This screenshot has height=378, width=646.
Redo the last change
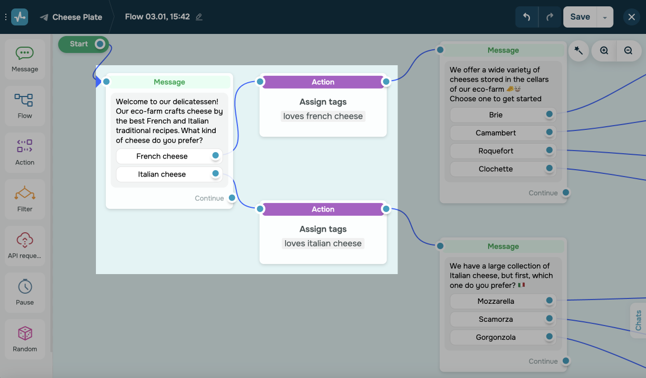(550, 17)
